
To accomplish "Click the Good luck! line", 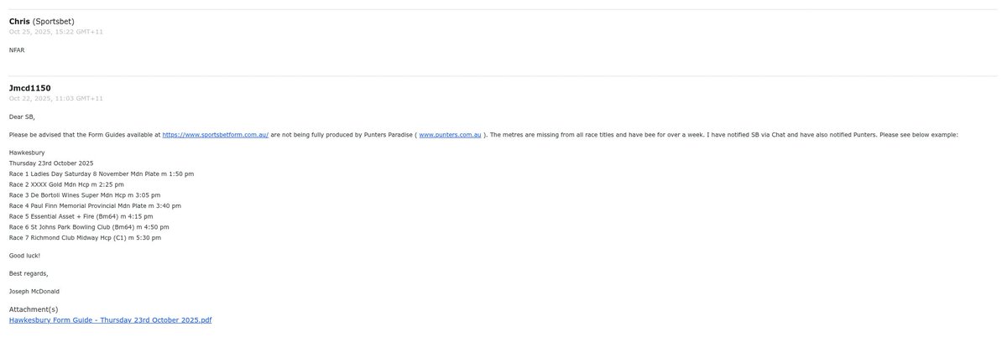I will (x=24, y=256).
